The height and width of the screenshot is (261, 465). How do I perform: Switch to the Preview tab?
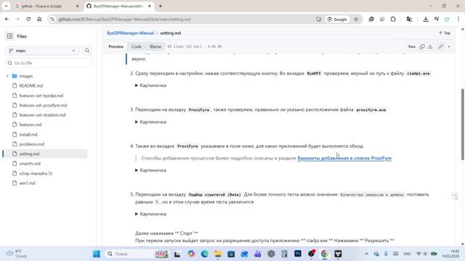[x=116, y=46]
